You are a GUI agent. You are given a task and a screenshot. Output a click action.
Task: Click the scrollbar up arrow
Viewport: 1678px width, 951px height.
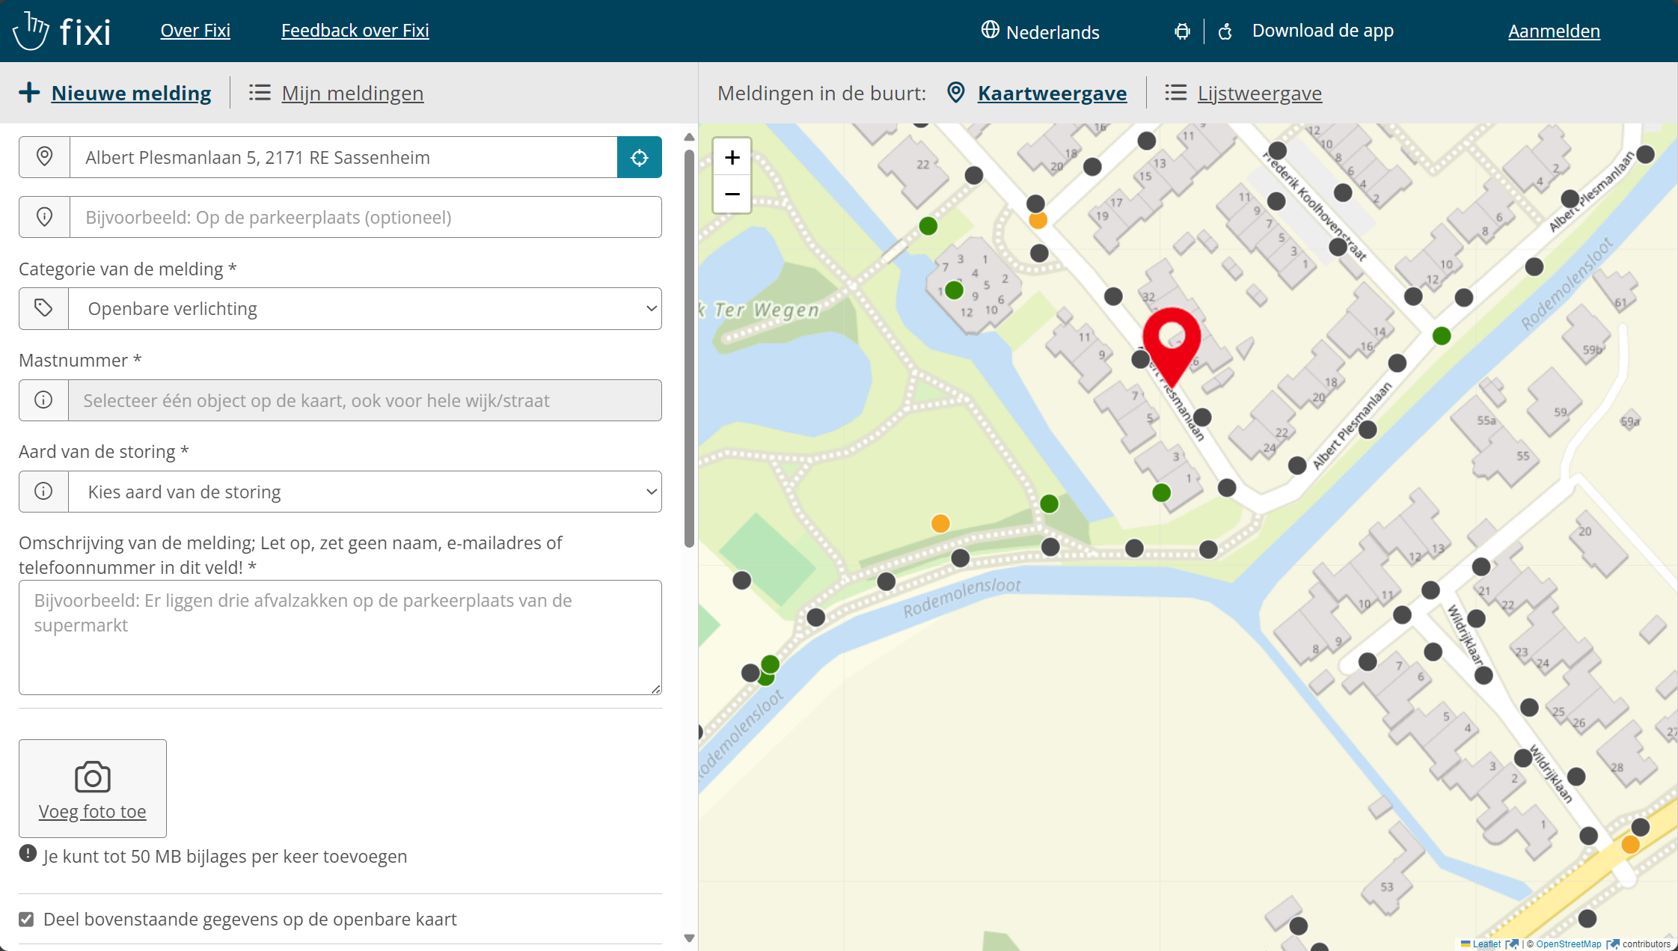pyautogui.click(x=689, y=137)
